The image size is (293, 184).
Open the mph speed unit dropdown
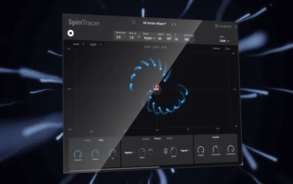[96, 44]
